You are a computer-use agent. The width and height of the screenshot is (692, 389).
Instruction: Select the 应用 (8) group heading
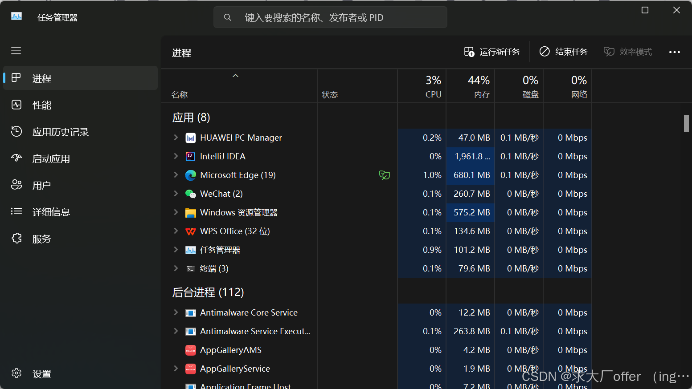[191, 118]
